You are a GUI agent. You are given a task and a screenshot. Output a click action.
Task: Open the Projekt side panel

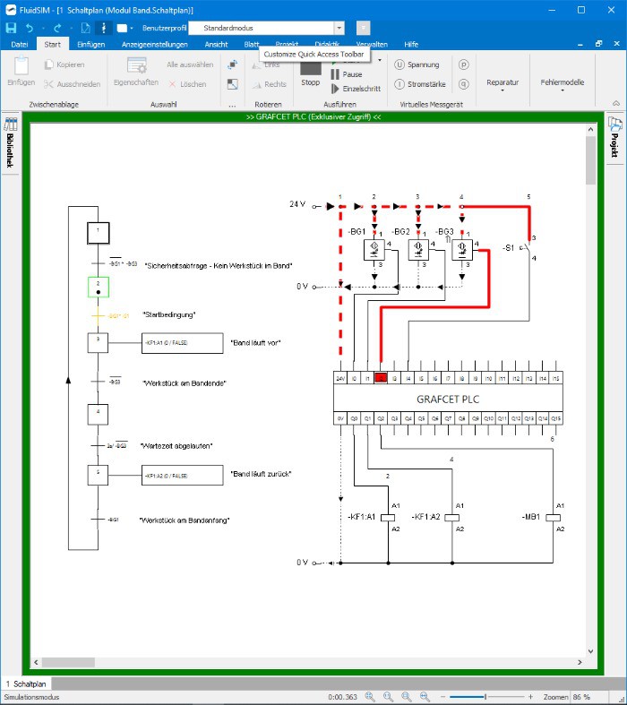point(615,139)
